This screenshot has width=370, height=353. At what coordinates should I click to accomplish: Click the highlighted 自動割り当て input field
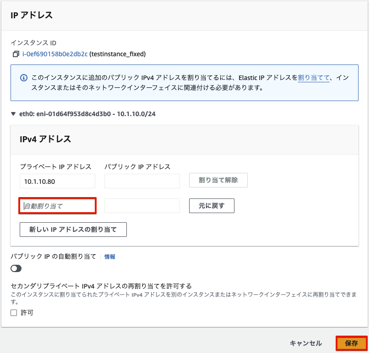pyautogui.click(x=57, y=206)
